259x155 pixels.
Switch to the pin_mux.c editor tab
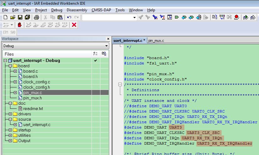click(x=156, y=41)
